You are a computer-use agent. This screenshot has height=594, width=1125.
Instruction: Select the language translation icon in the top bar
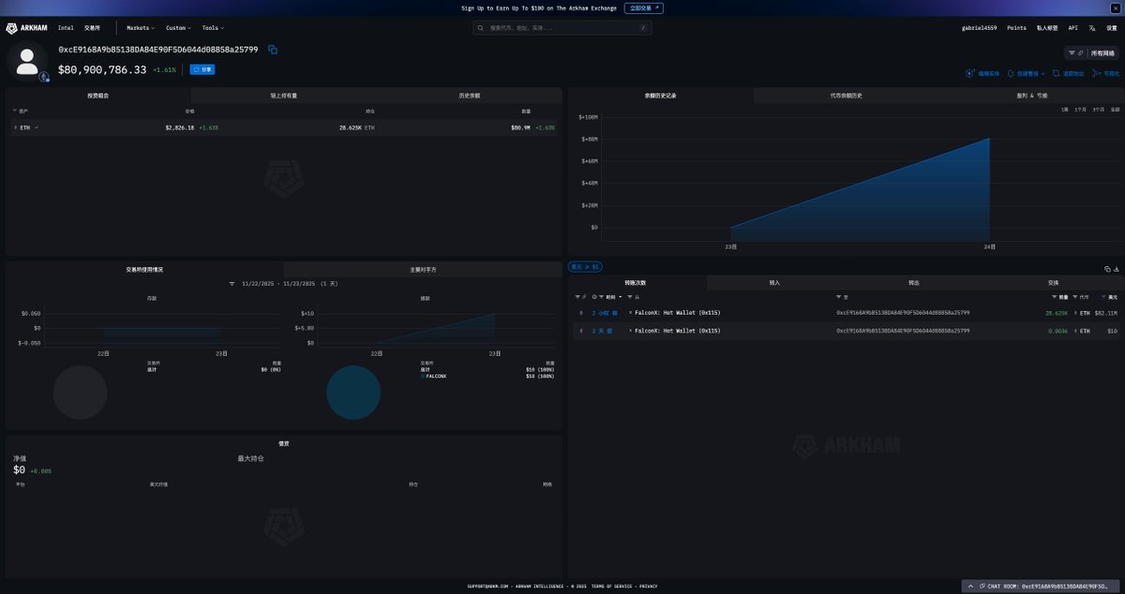(1093, 27)
